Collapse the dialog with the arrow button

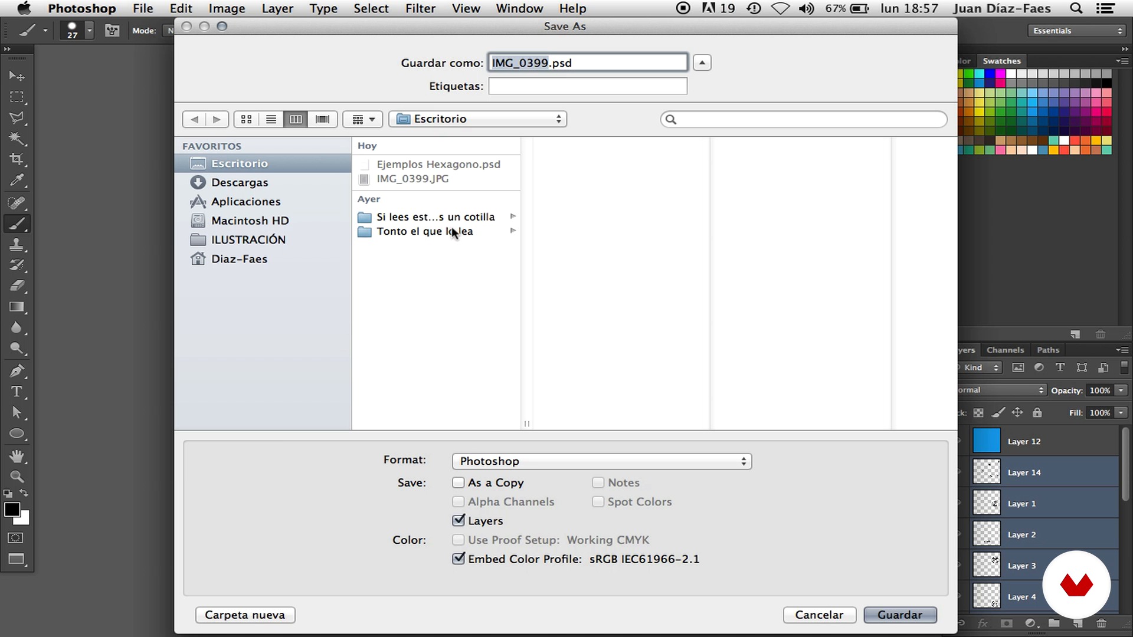pyautogui.click(x=702, y=63)
